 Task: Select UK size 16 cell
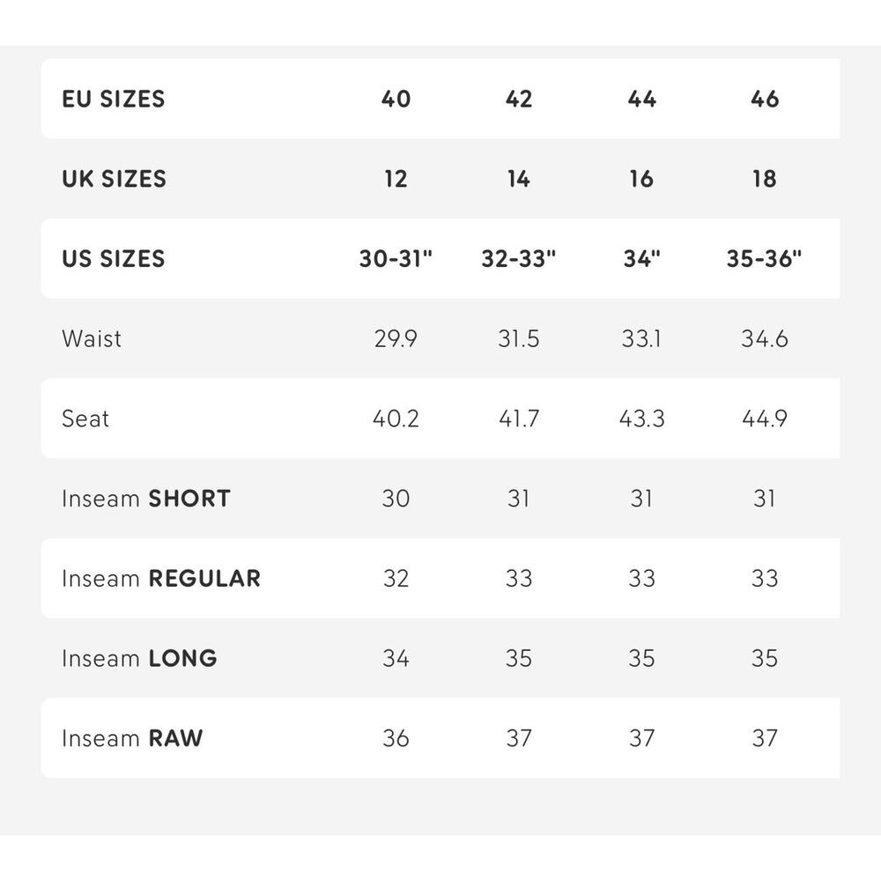[641, 179]
